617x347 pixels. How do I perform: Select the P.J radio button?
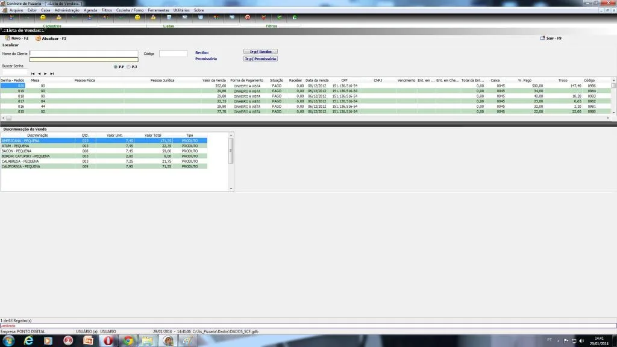(x=129, y=67)
